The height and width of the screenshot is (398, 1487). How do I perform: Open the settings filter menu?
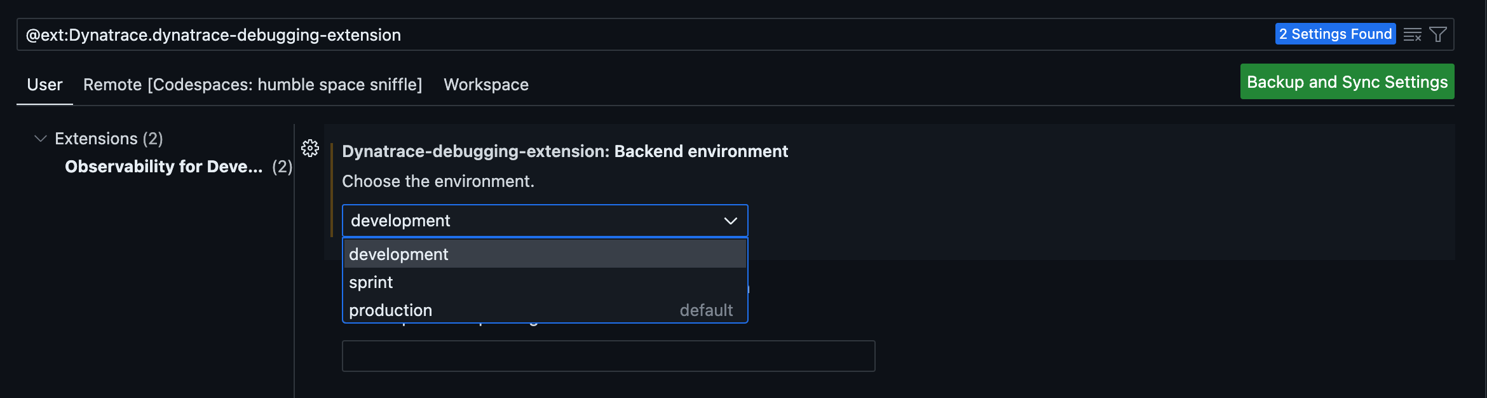click(x=1438, y=34)
